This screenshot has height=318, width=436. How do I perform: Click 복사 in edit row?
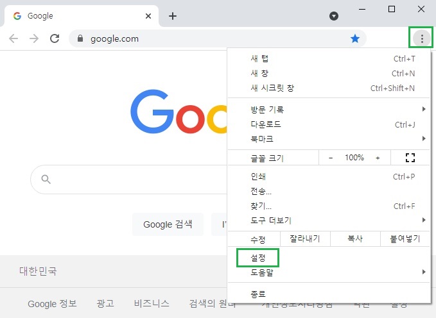tap(355, 238)
